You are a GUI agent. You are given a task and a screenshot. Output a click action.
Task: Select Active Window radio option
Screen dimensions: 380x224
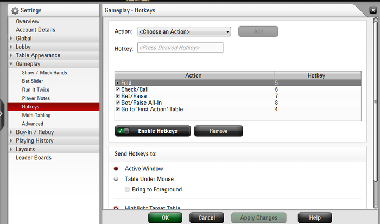point(116,168)
